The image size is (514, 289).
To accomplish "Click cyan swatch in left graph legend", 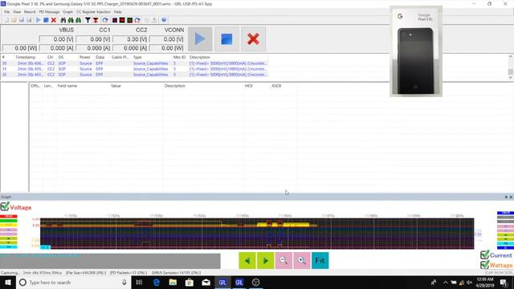I will pos(9,246).
